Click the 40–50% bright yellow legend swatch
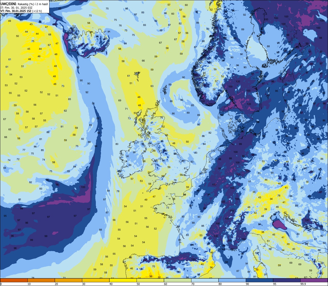 tap(123, 280)
